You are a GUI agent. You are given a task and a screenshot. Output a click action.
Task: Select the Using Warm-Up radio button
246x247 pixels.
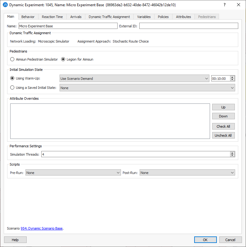12,78
